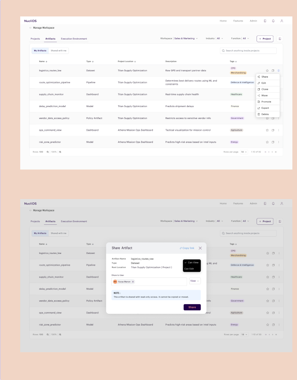Remove the Surya Menon chip with its X

pyautogui.click(x=133, y=282)
